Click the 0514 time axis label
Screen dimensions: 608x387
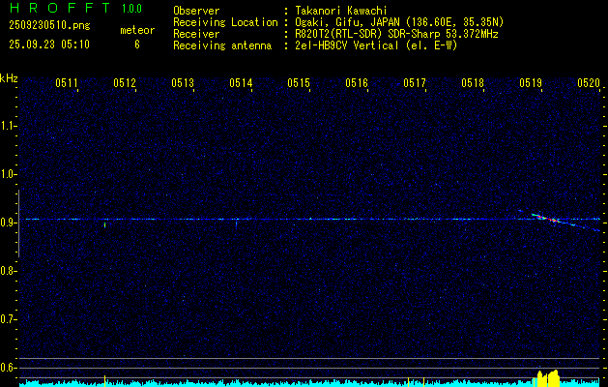tap(241, 82)
